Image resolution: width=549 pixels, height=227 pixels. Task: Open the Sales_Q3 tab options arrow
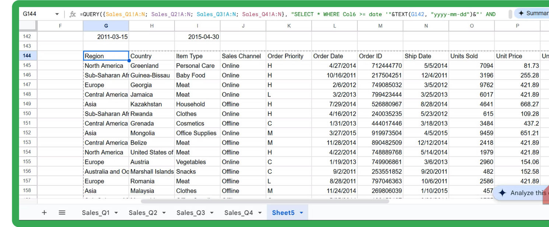click(211, 213)
